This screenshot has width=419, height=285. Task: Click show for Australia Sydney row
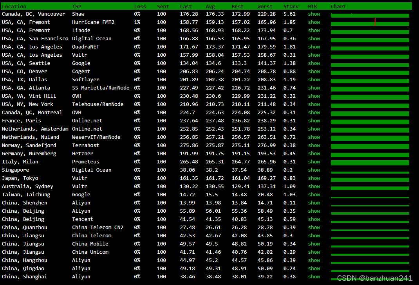click(x=314, y=186)
